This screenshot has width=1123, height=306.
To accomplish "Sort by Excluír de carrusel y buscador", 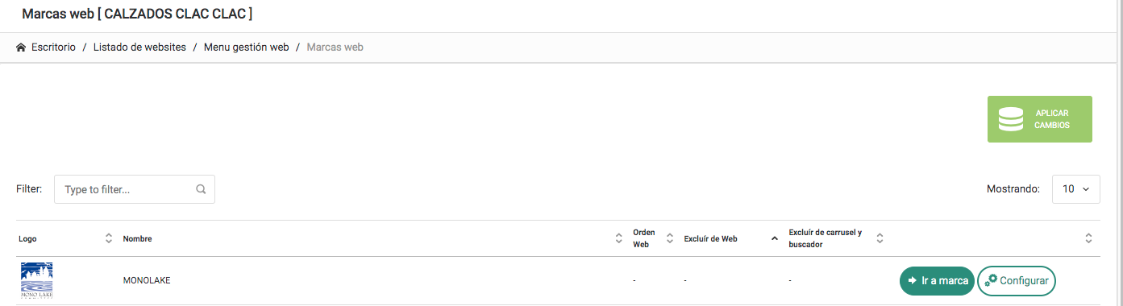I will (880, 238).
